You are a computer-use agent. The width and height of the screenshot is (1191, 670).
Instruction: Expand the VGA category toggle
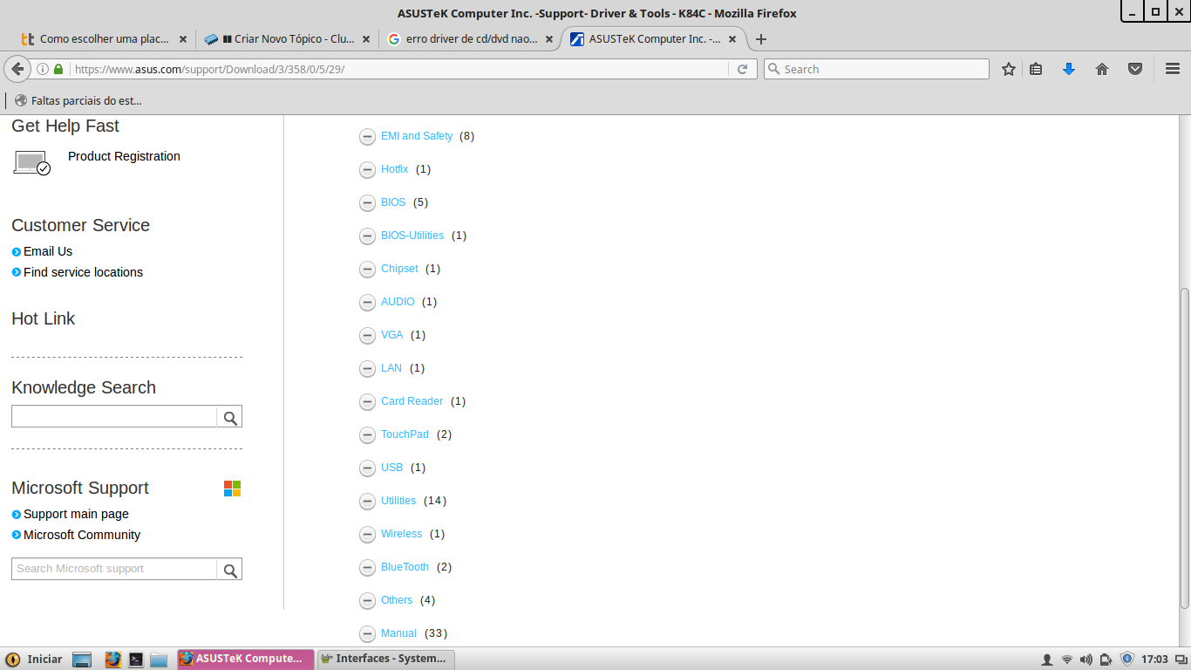point(367,335)
